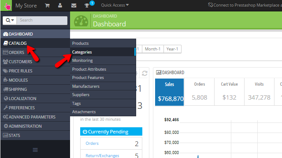Screen dimensions: 282x158
Task: Open the pending Orders link
Action: (x=92, y=144)
